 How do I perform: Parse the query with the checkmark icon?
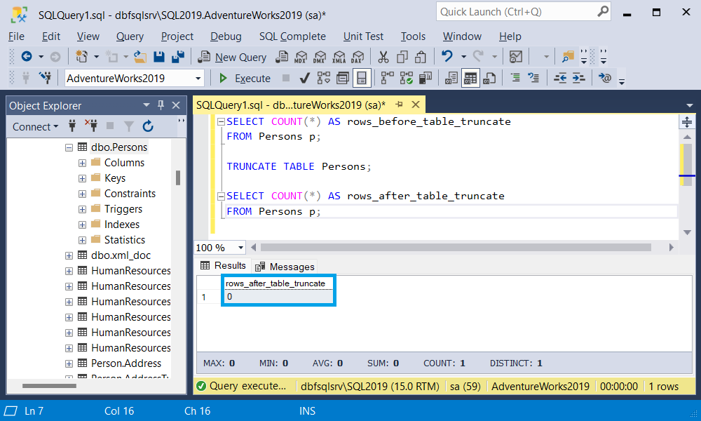[x=304, y=78]
